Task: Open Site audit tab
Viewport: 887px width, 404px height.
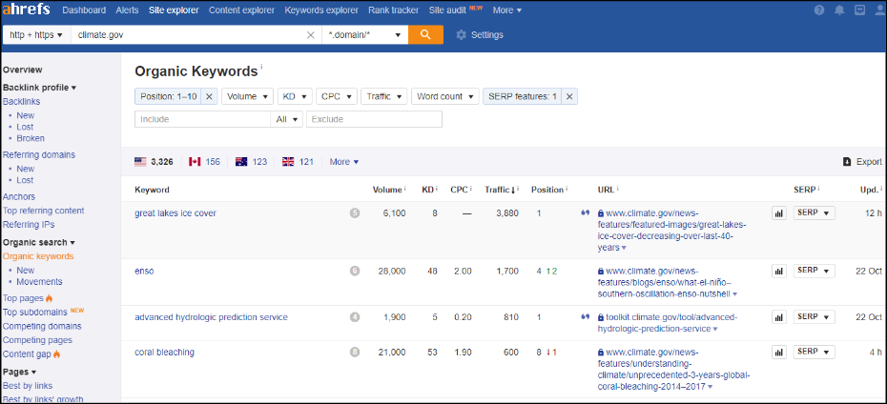Action: click(447, 10)
